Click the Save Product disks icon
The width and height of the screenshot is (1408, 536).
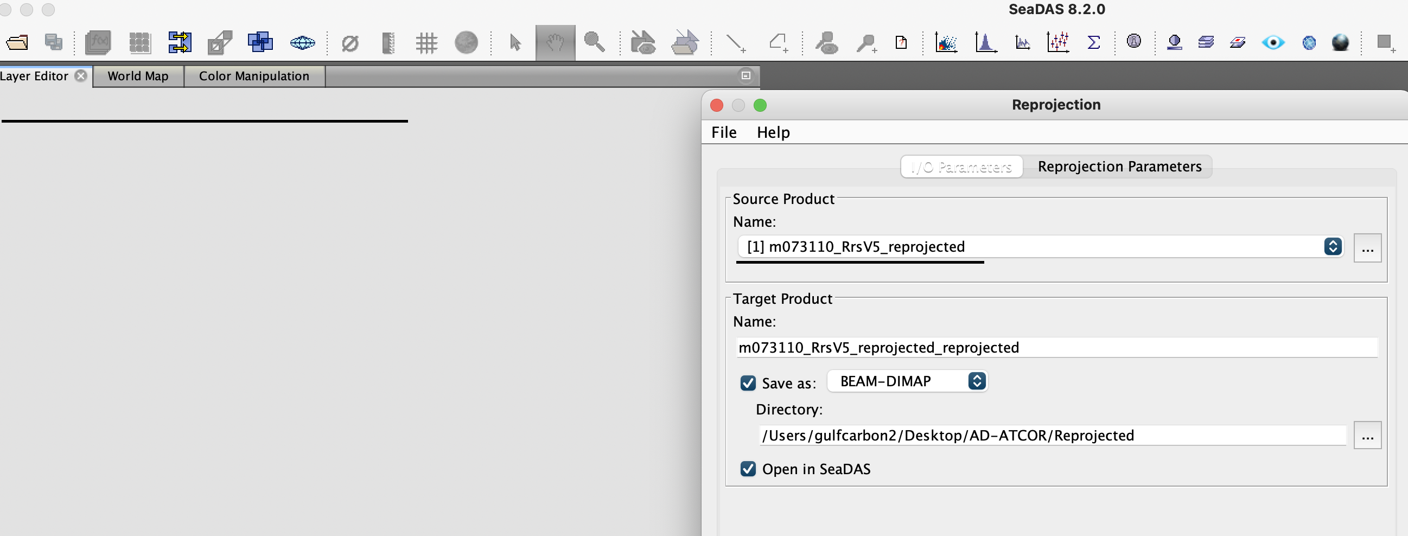click(54, 43)
